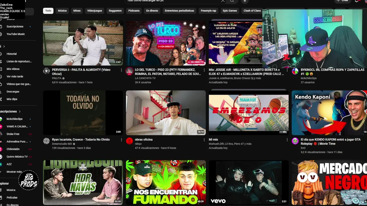The image size is (367, 206).
Task: Select the Freestyle rap chip
Action: [x=208, y=11]
